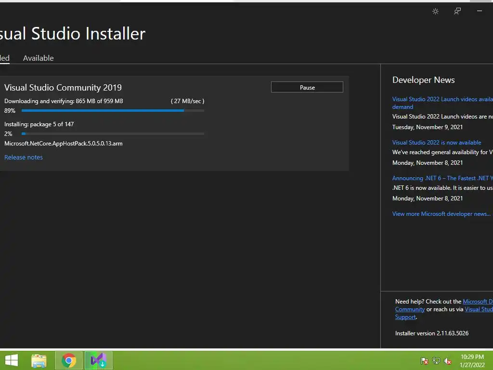Screen dimensions: 493x370
Task: Open the Microsoft Developer Community help link
Action: [478, 302]
